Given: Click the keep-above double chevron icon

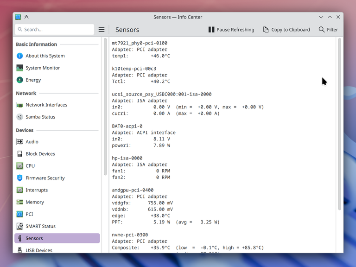Looking at the screenshot, I should tap(26, 17).
